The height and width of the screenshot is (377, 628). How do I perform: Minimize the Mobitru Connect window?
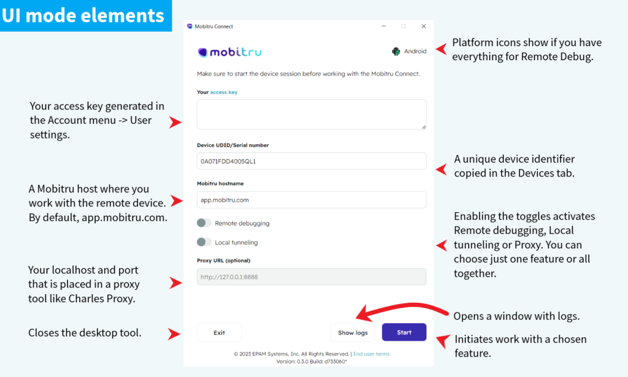(x=383, y=26)
